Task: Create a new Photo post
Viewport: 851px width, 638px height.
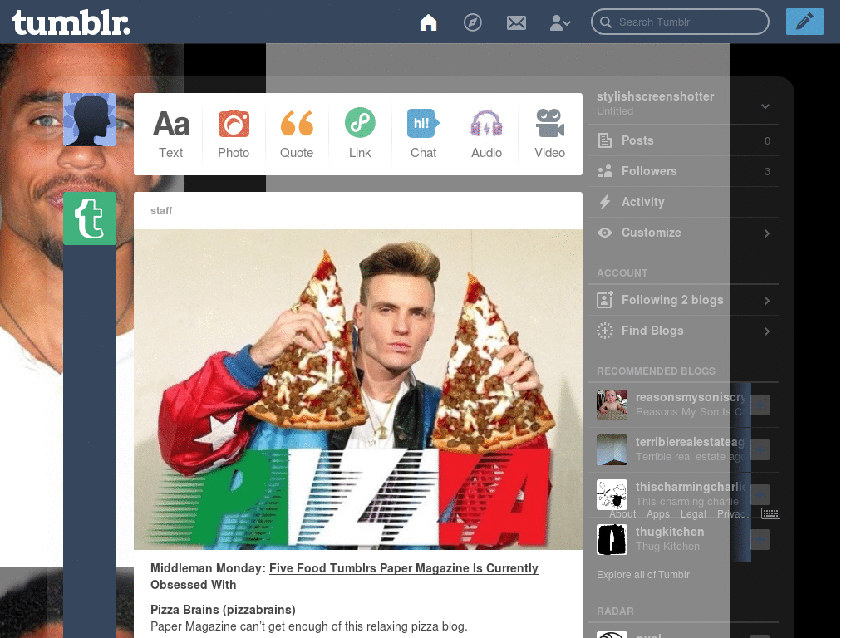Action: click(234, 134)
